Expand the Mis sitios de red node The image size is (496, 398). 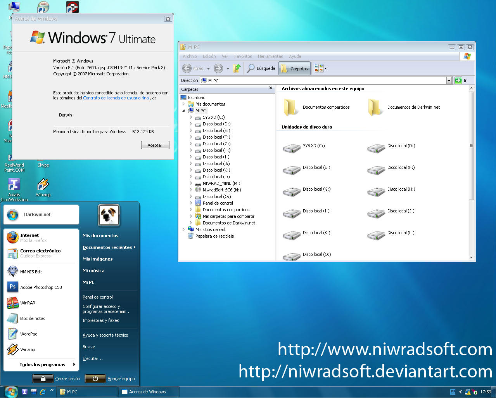point(184,229)
